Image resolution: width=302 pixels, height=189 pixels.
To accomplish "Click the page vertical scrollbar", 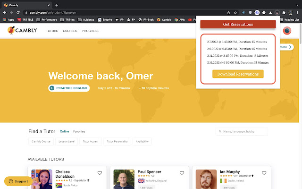I will pos(301,34).
